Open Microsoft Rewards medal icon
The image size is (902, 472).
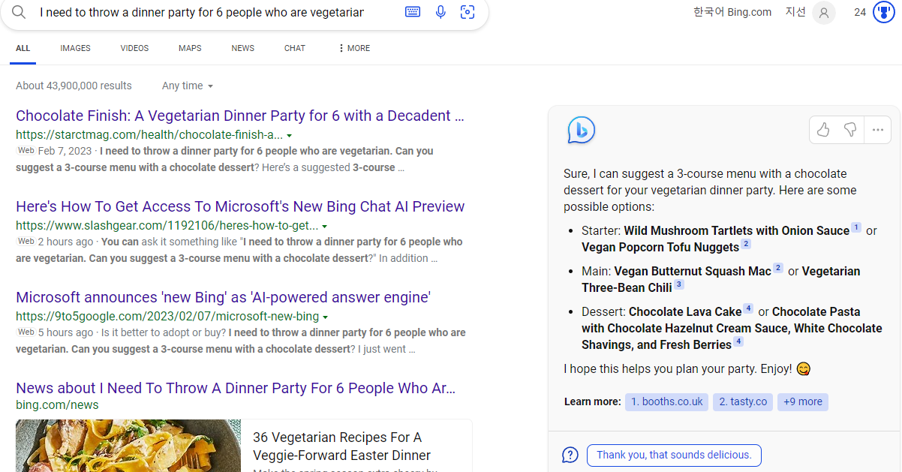[885, 13]
